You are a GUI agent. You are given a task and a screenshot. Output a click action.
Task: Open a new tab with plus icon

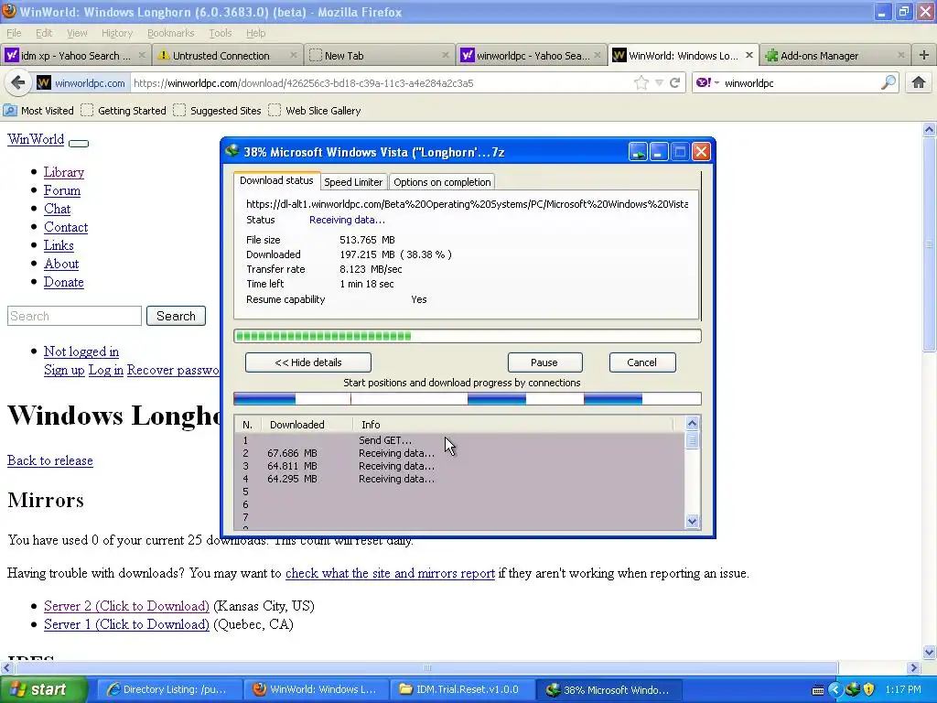(x=924, y=55)
